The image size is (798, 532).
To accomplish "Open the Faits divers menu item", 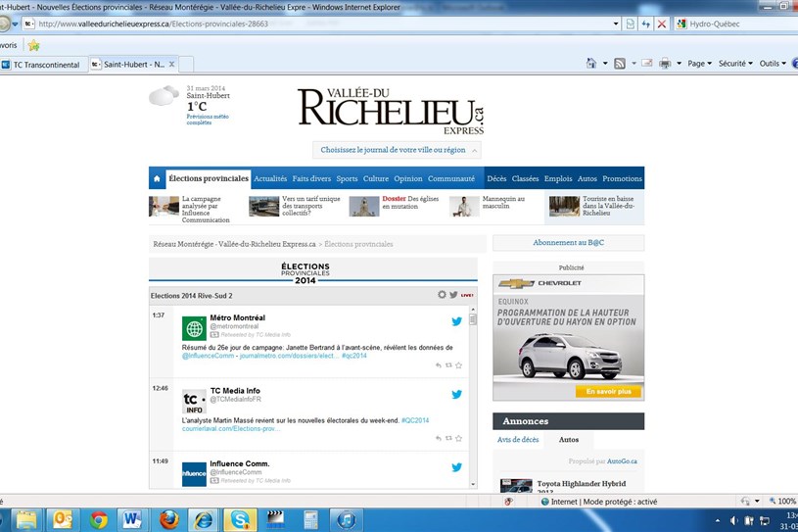I will 311,178.
